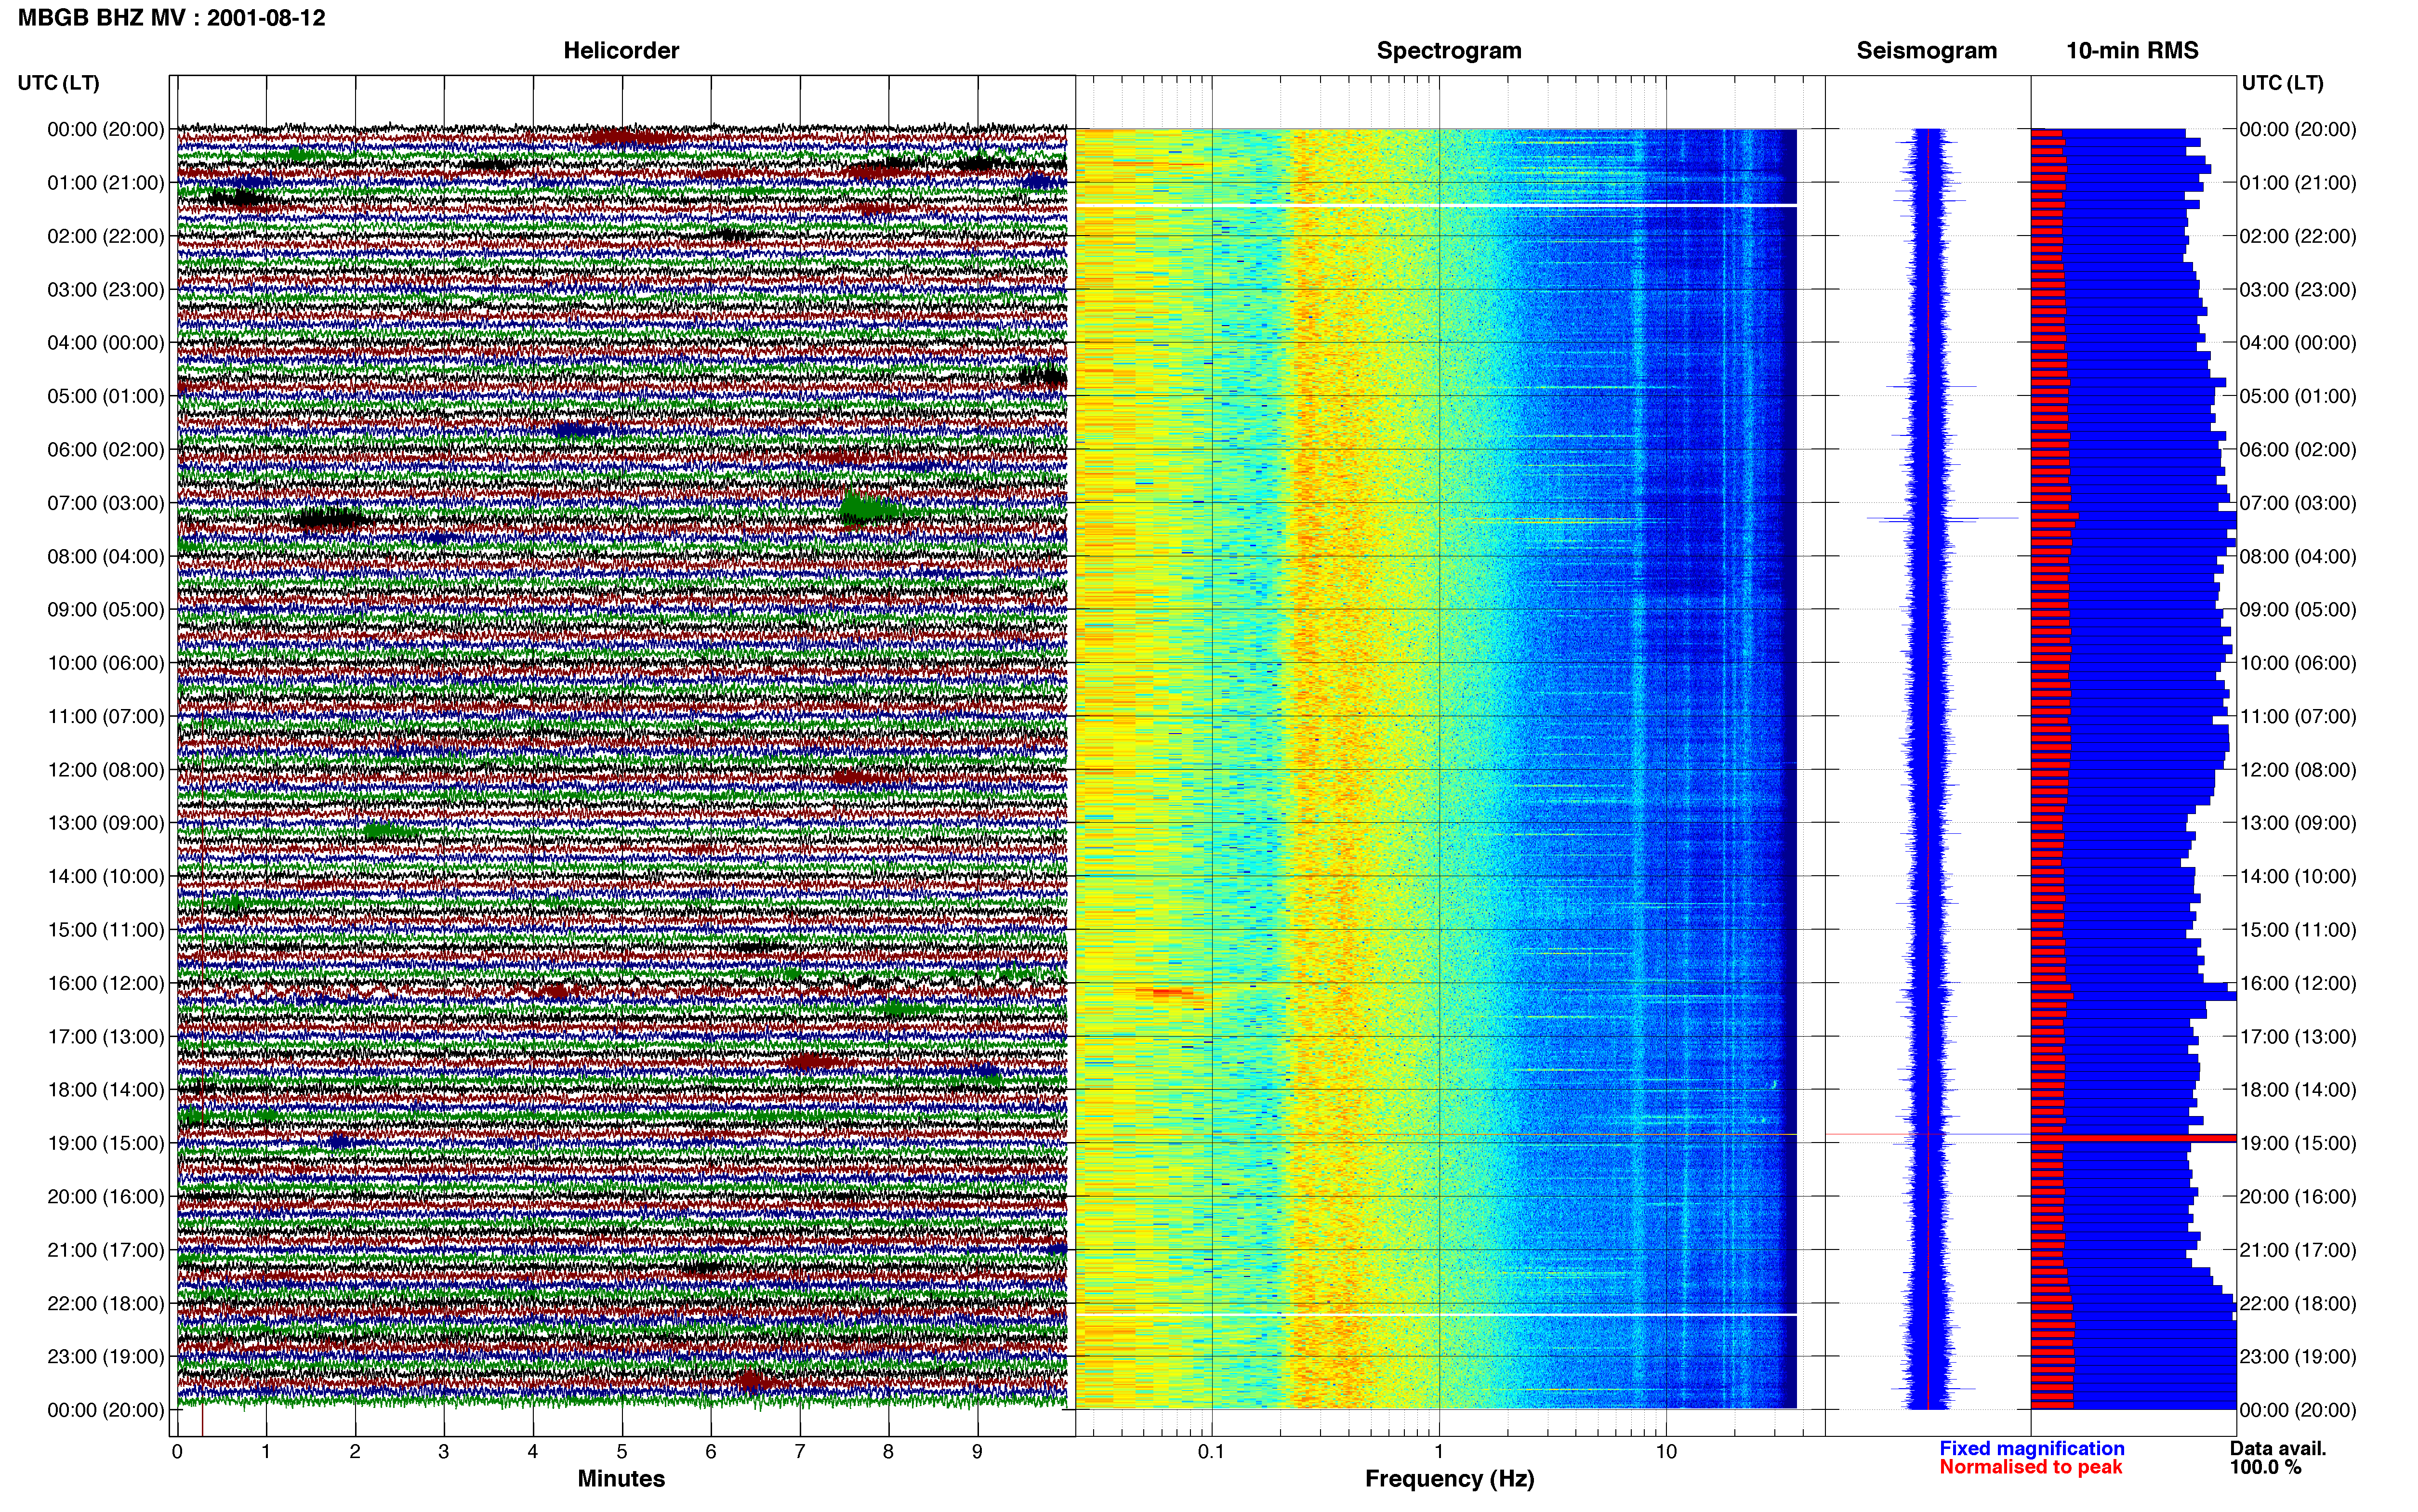Click left time label '02:00 (22:00)'
Image resolution: width=2418 pixels, height=1512 pixels.
(106, 236)
